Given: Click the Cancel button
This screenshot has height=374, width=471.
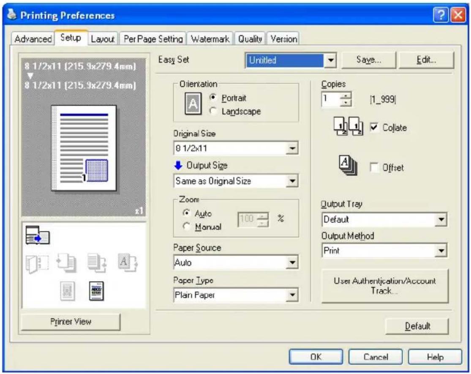Looking at the screenshot, I should pos(376,357).
